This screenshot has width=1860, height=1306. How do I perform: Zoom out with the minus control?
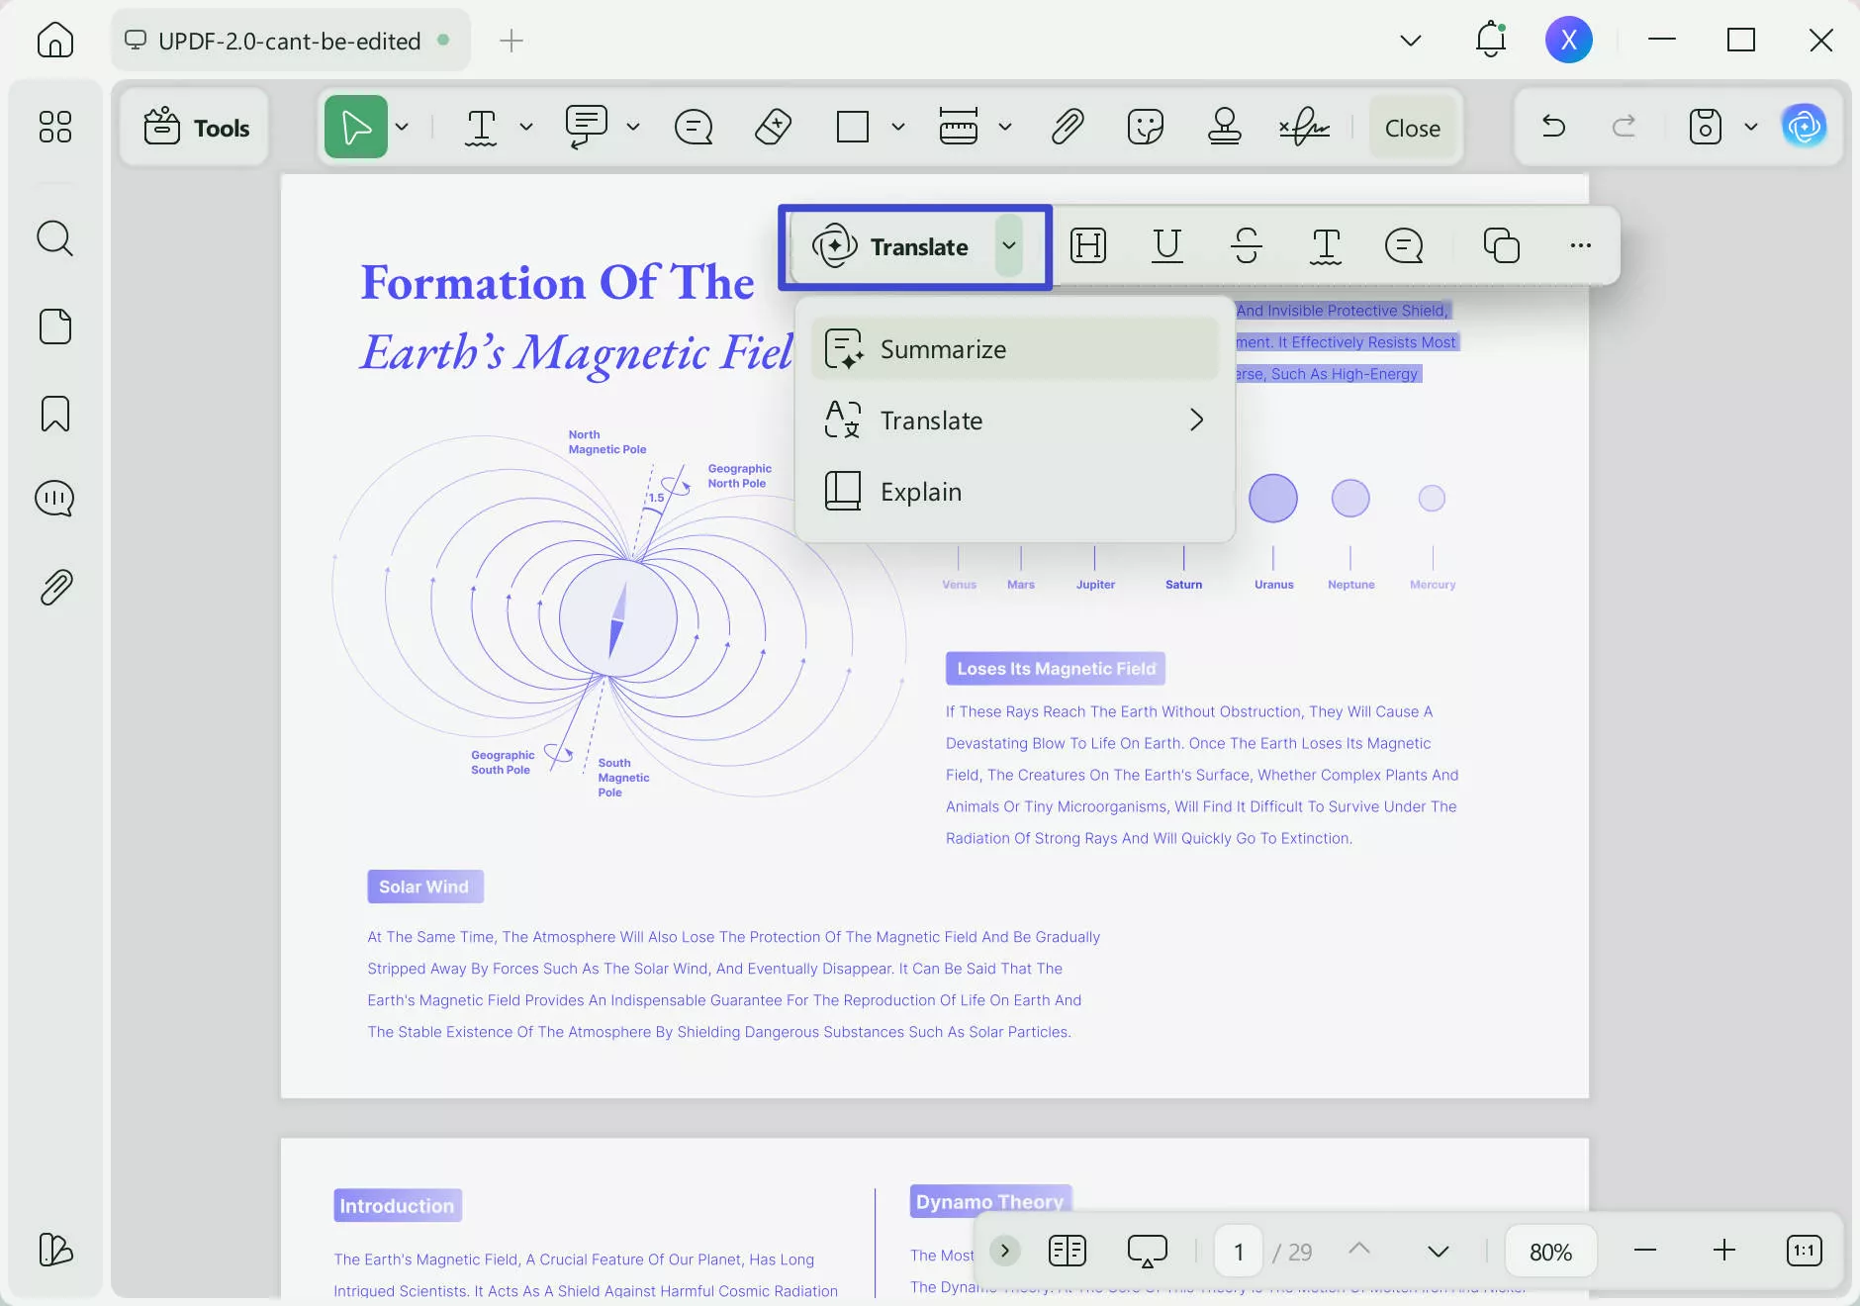pos(1645,1251)
